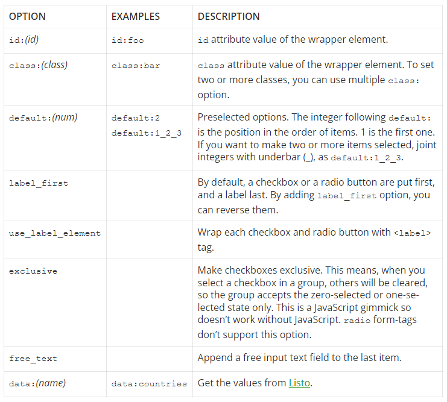The image size is (447, 402).
Task: Click the EXAMPLES column header
Action: point(135,16)
